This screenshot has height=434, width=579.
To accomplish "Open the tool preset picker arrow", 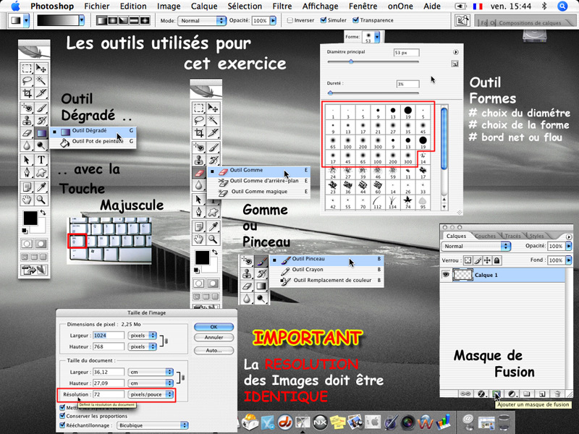I will [26, 21].
